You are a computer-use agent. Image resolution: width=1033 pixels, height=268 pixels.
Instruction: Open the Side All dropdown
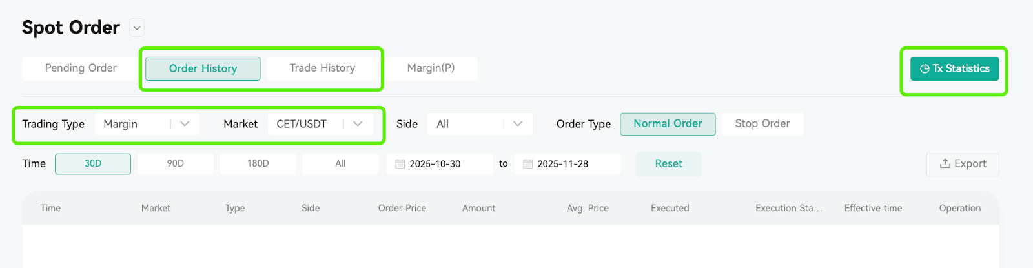[x=480, y=124]
